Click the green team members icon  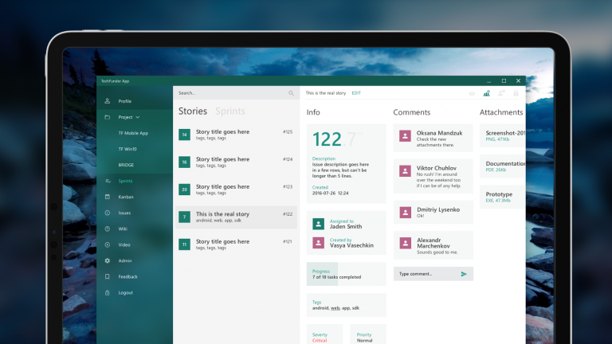pos(486,93)
